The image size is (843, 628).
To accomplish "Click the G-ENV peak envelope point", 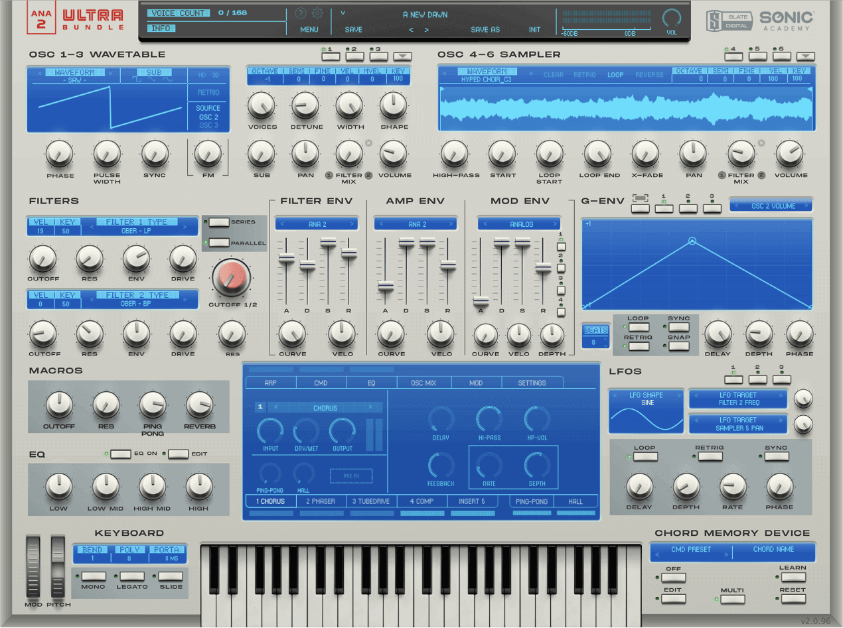I will [x=692, y=241].
